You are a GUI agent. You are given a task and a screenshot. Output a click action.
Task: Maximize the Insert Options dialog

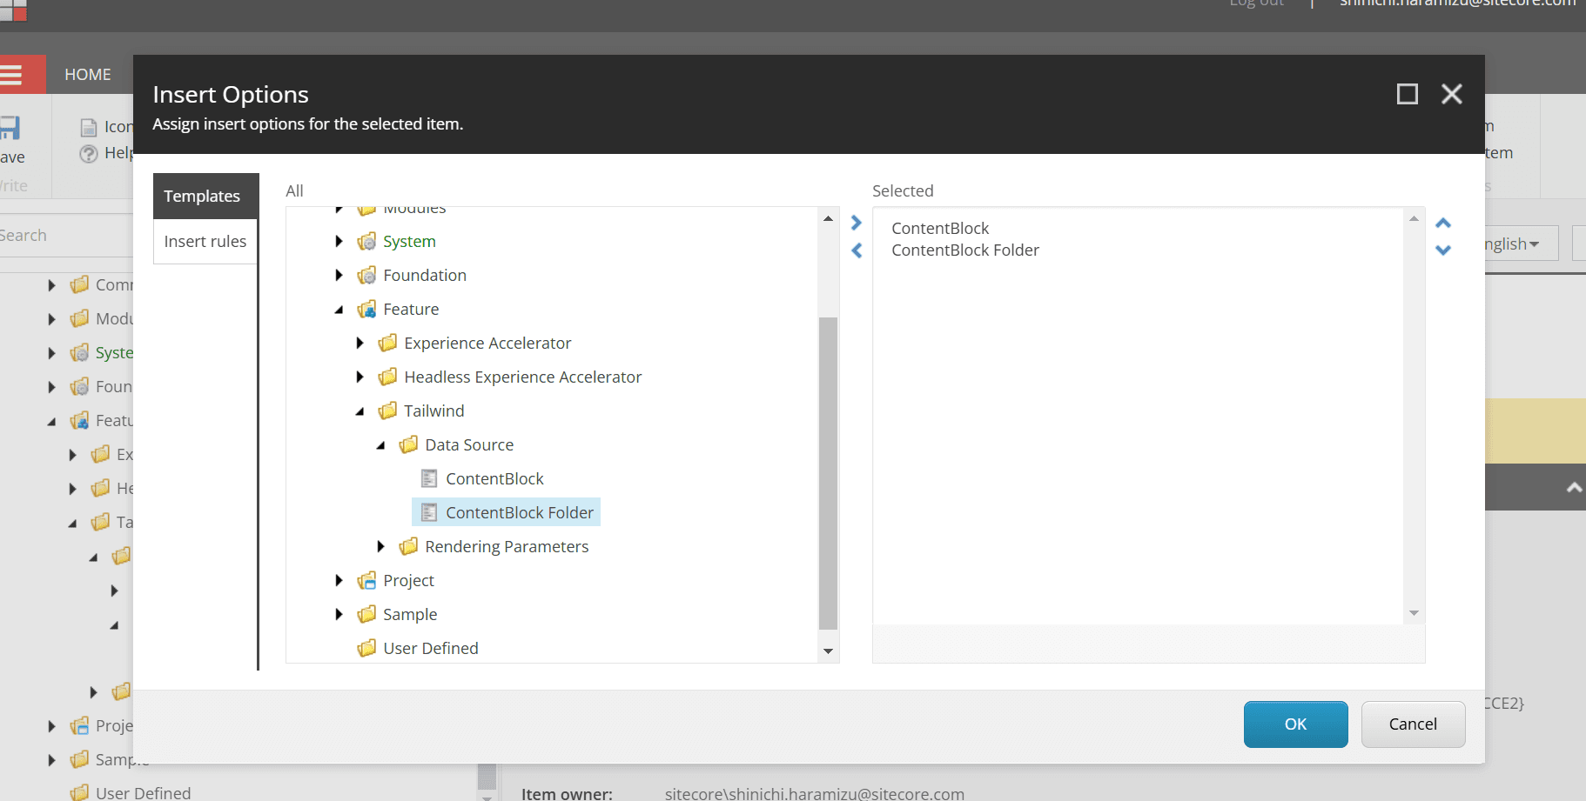tap(1407, 94)
